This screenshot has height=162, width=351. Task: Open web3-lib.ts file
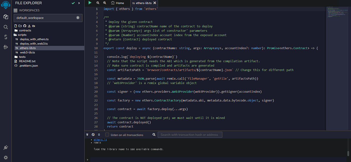tap(27, 52)
